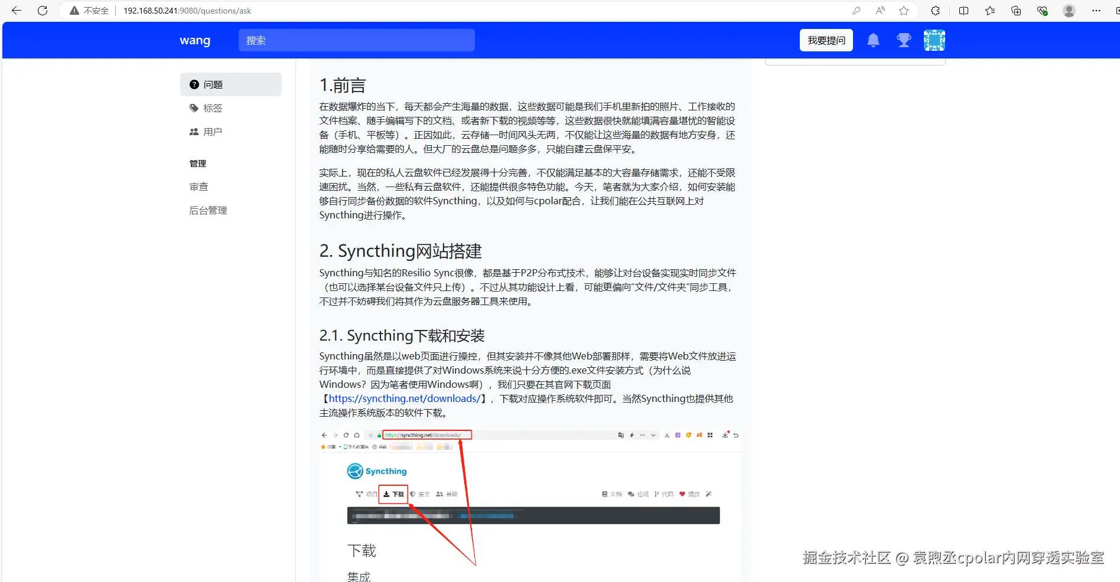Click the read aloud icon in address bar
Viewport: 1120px width, 582px height.
[880, 11]
